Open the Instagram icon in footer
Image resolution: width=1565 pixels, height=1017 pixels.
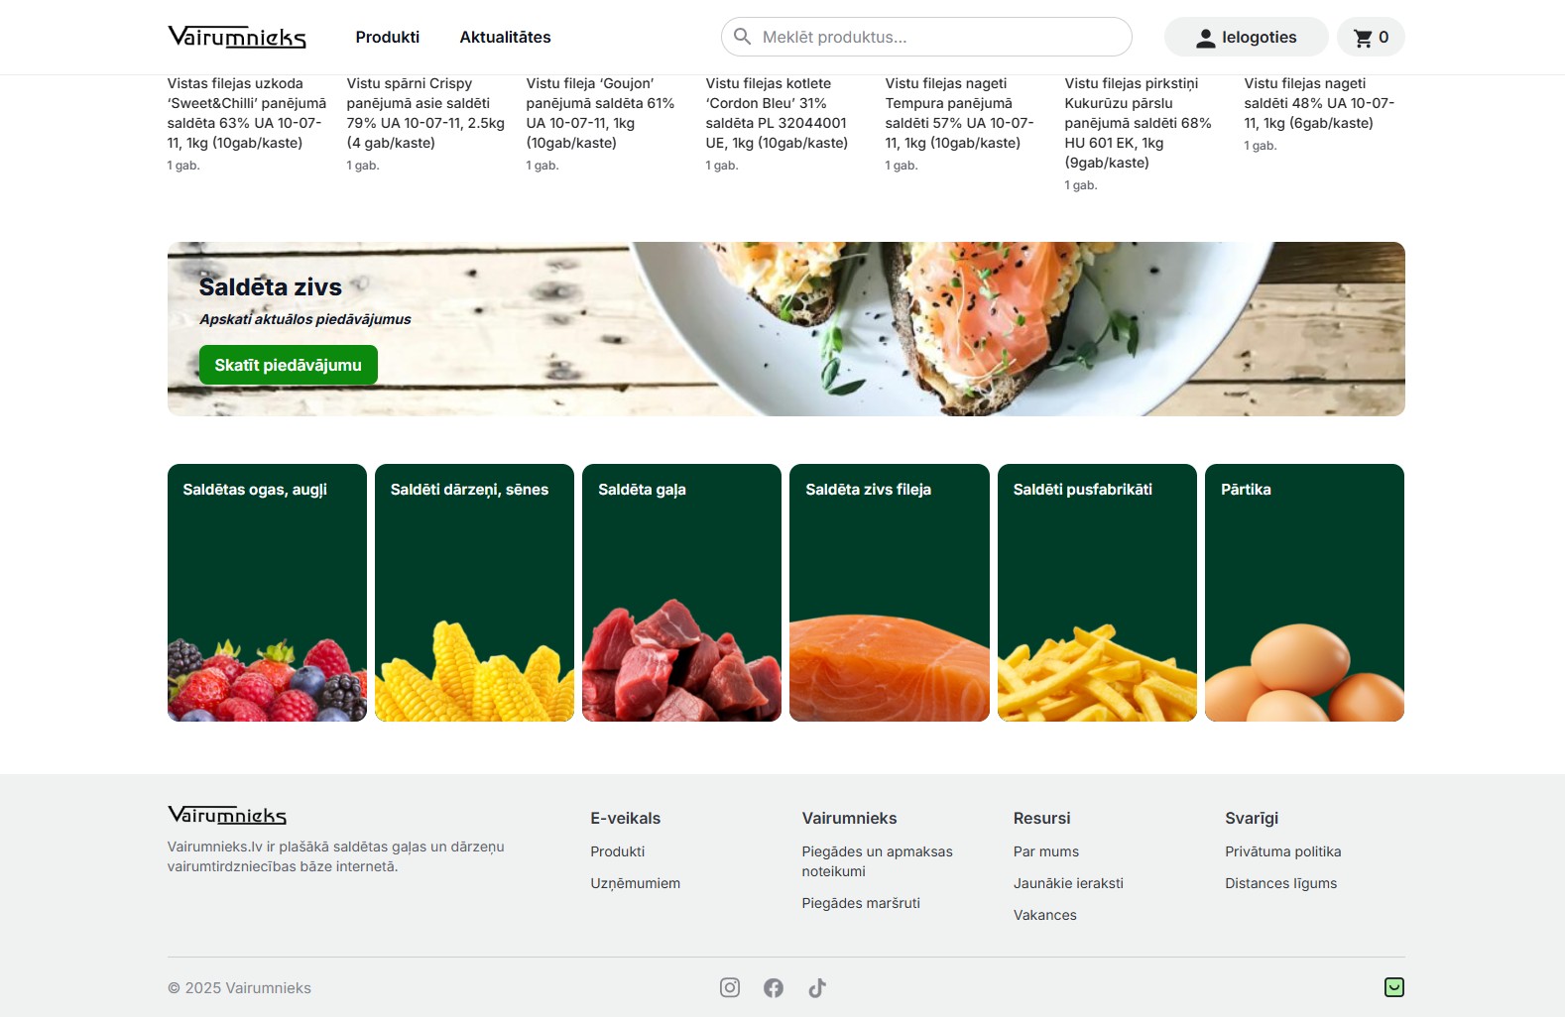[x=730, y=987]
